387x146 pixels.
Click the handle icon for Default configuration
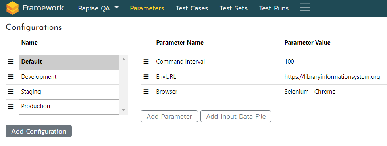tap(11, 62)
